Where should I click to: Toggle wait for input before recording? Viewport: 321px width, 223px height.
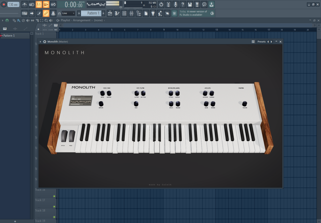(32, 4)
